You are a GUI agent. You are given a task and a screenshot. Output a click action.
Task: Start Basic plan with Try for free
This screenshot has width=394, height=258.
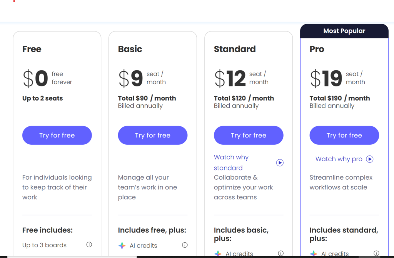[x=153, y=135]
